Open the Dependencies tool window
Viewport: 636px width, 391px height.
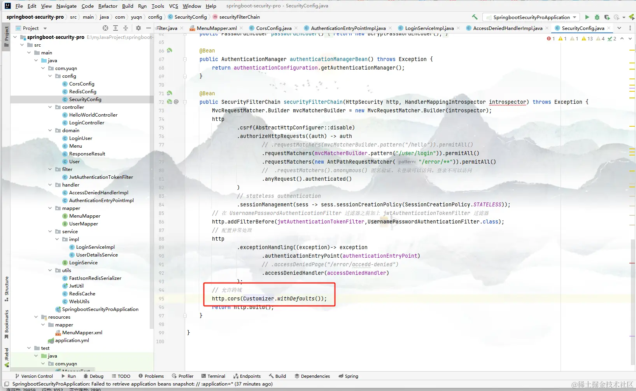tap(312, 376)
